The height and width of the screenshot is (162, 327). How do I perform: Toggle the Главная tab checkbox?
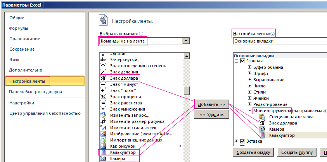pyautogui.click(x=243, y=61)
